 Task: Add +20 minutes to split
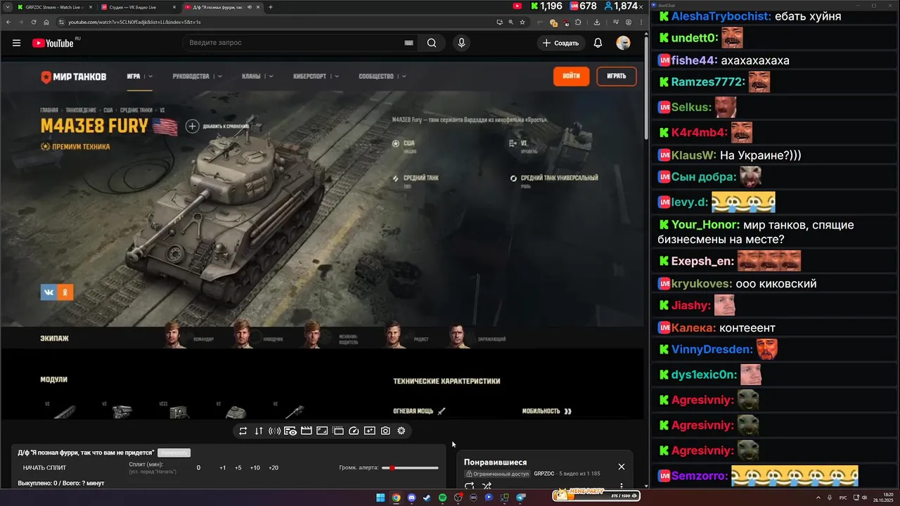[273, 468]
